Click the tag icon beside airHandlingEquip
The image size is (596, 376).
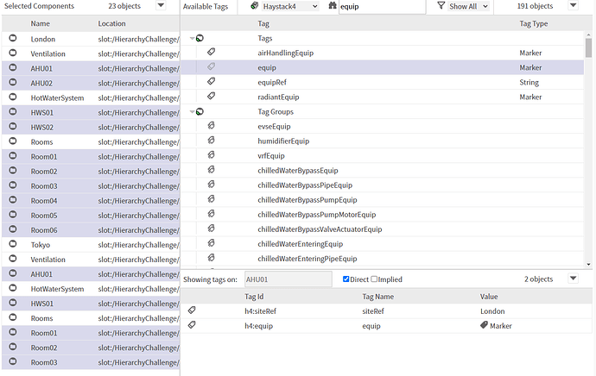[x=212, y=53]
